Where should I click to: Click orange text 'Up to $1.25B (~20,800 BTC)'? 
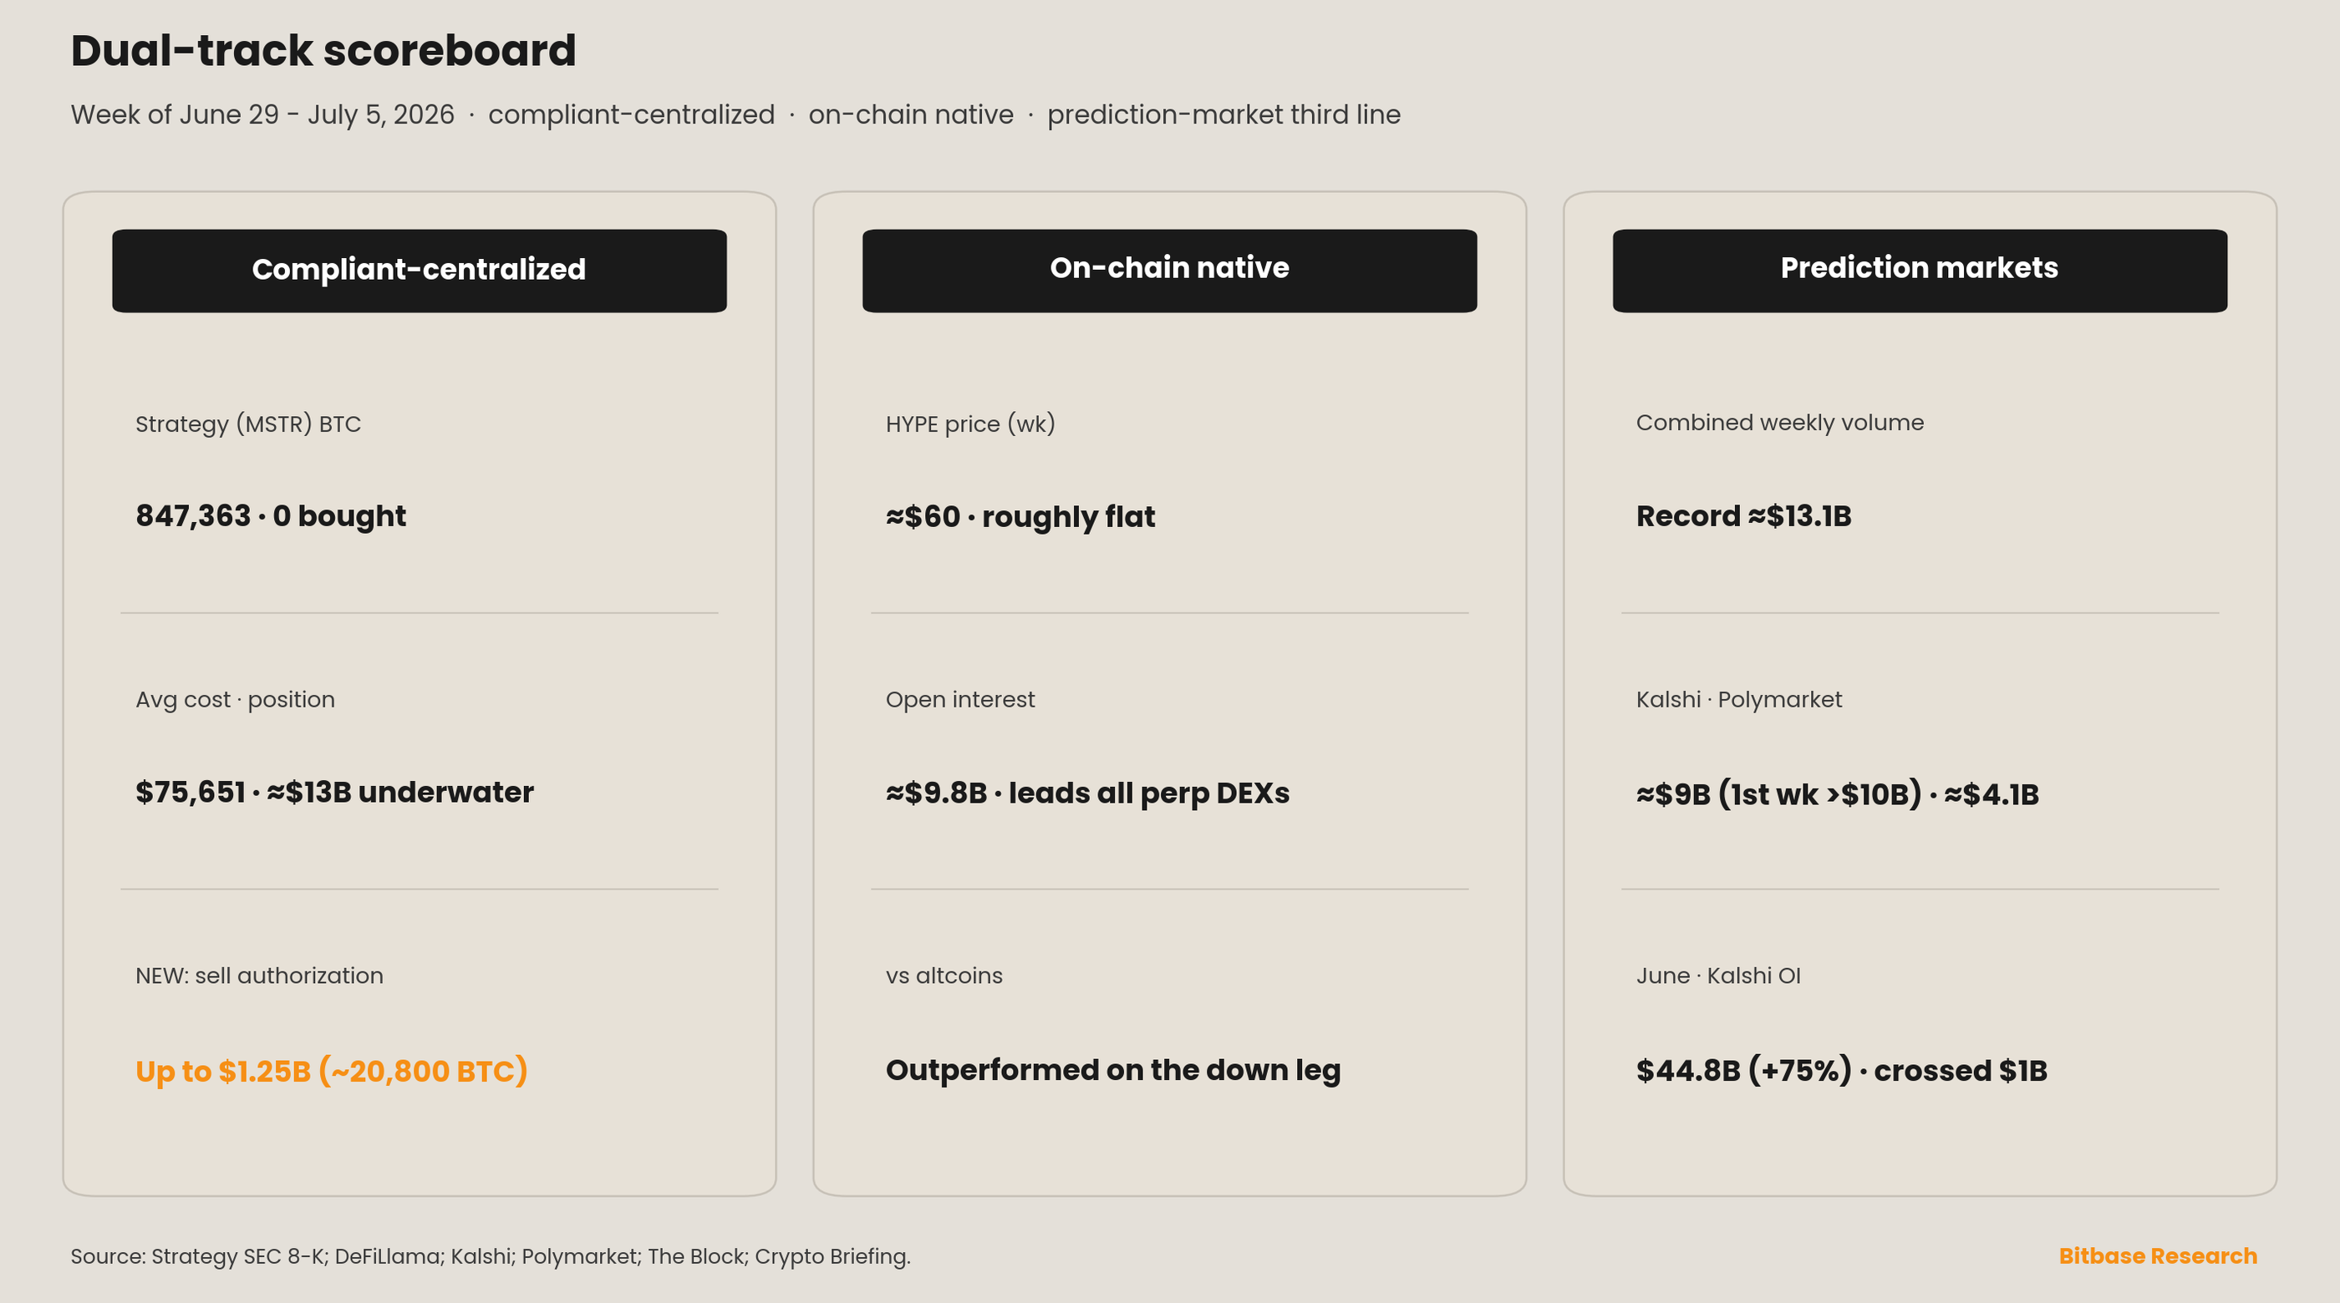pyautogui.click(x=332, y=1071)
